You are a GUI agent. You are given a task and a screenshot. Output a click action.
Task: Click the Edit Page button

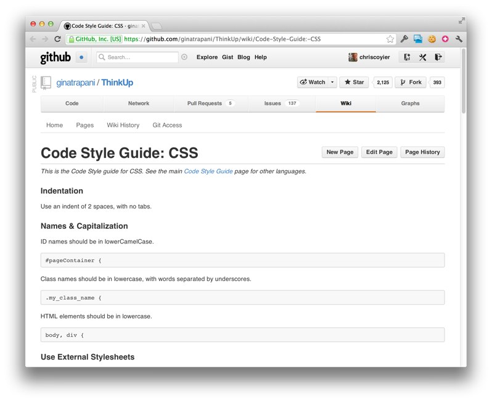click(x=379, y=152)
